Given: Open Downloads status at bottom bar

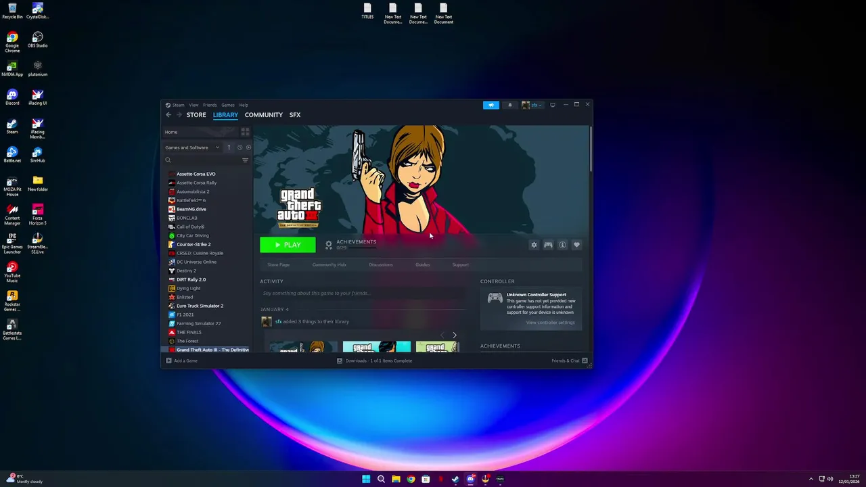Looking at the screenshot, I should pos(375,361).
